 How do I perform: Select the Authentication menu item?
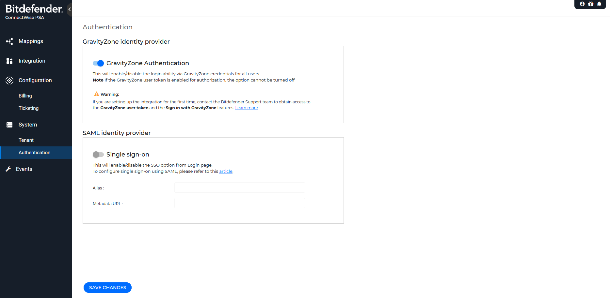[36, 153]
